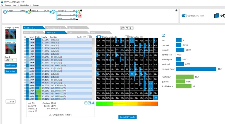Click the dark blue Fold terminal marker
The height and width of the screenshot is (124, 225).
(x=77, y=20)
